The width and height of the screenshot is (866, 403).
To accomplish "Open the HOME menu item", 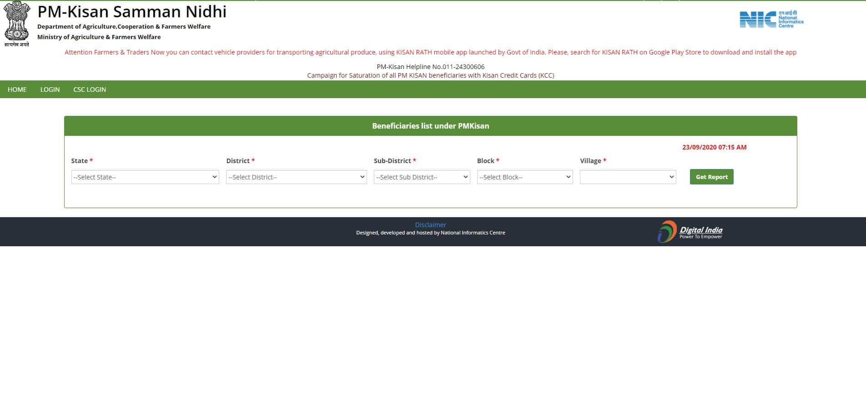I will click(x=17, y=90).
